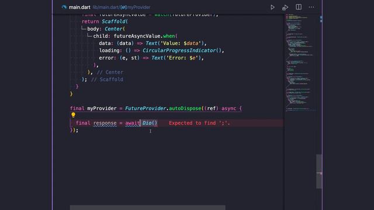Click 'CircularProgressIndicator' in loading line
This screenshot has width=374, height=210.
179,51
